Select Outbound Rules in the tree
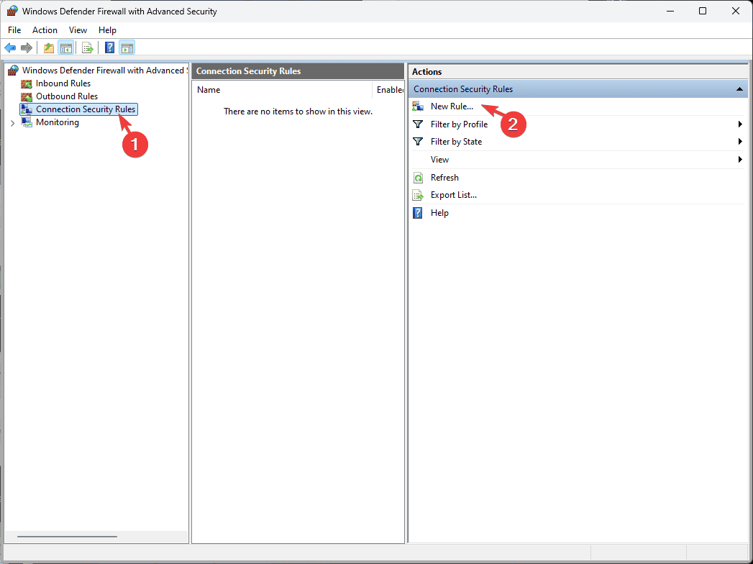 (x=67, y=96)
